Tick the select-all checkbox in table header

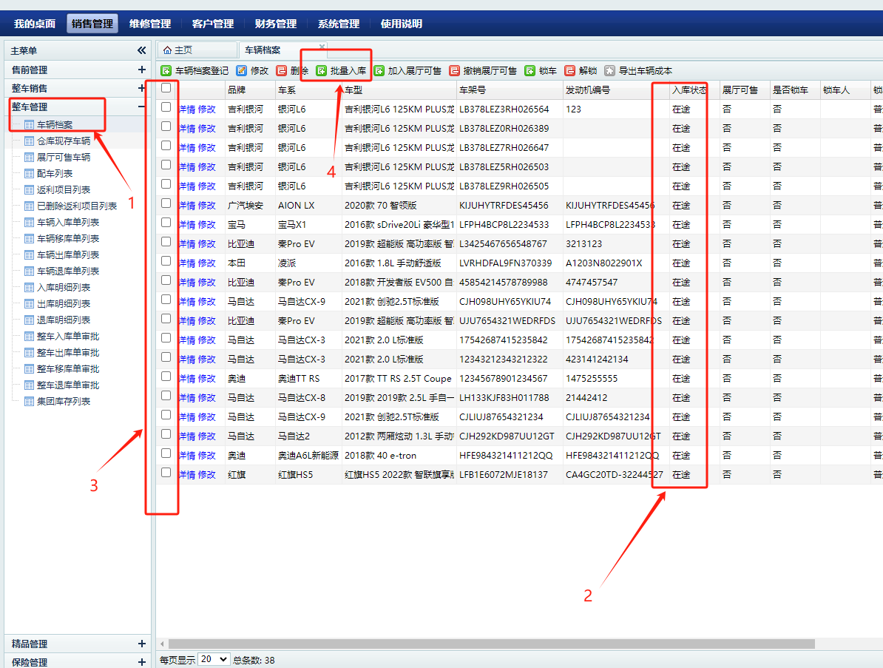pos(166,88)
